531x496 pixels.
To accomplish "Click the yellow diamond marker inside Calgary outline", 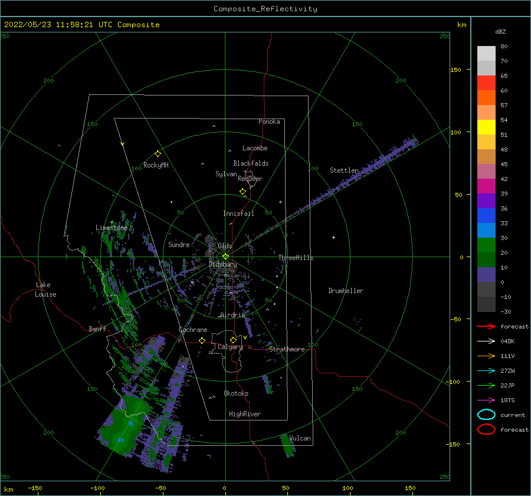I will [233, 340].
